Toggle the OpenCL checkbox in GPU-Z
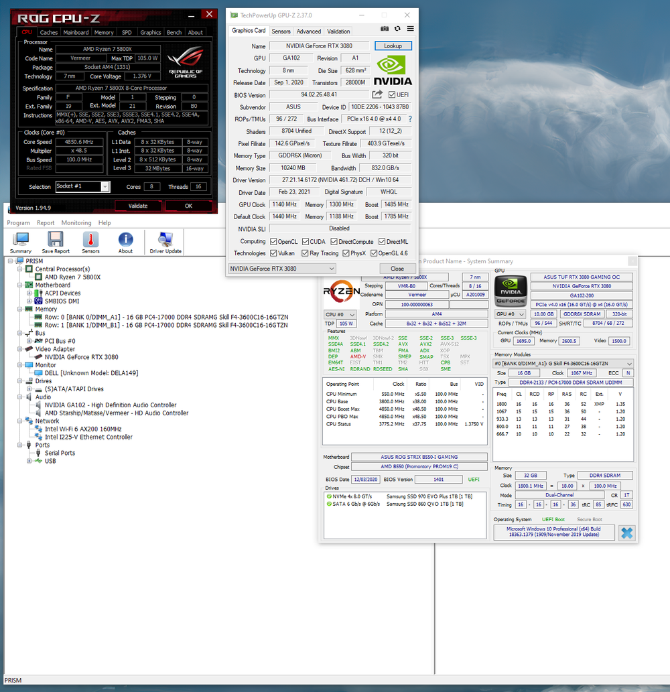Image resolution: width=670 pixels, height=692 pixels. [x=273, y=241]
